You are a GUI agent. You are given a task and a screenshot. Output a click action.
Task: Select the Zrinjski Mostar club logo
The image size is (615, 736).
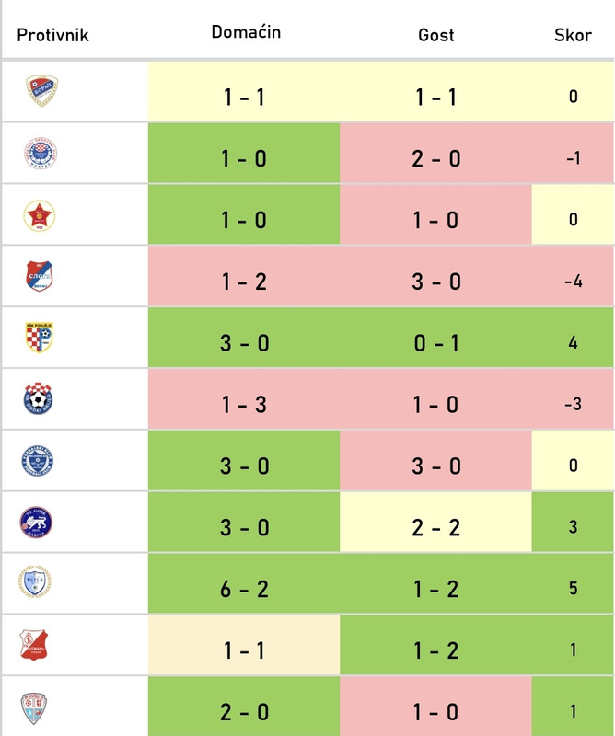(x=41, y=153)
